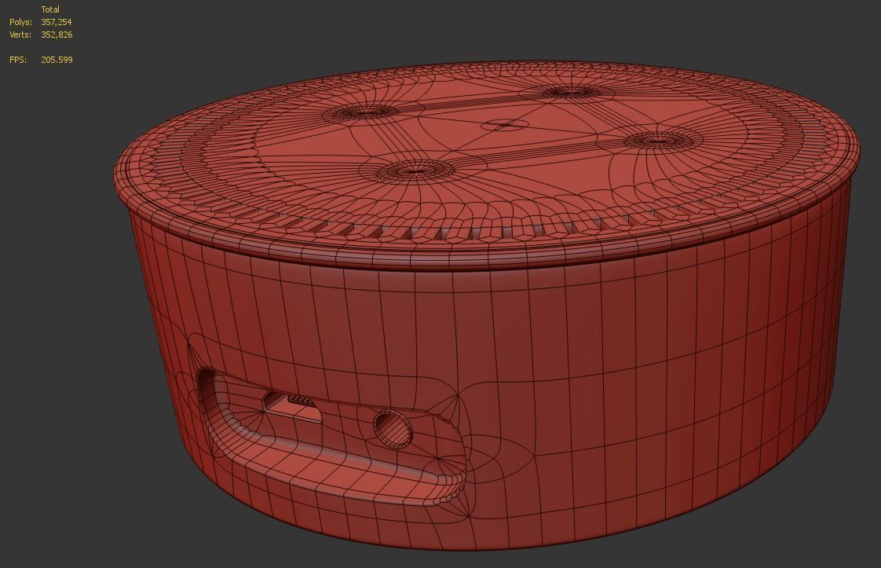Click the Polys count value 357,254
This screenshot has height=568, width=881.
tap(57, 22)
